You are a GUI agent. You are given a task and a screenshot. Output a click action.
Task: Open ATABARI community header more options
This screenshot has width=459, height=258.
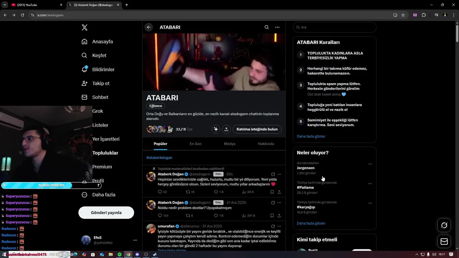(277, 27)
